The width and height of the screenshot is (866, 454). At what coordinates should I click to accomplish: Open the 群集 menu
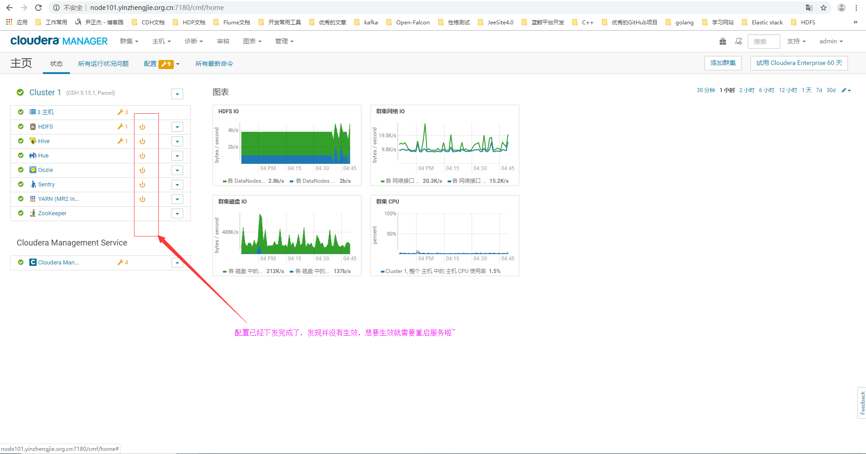(x=129, y=41)
